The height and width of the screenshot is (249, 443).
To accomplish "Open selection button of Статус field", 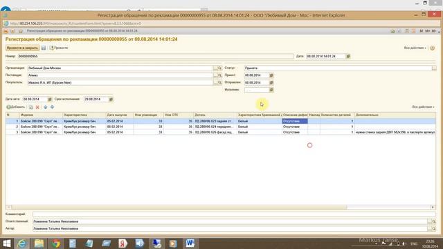I will [434, 68].
